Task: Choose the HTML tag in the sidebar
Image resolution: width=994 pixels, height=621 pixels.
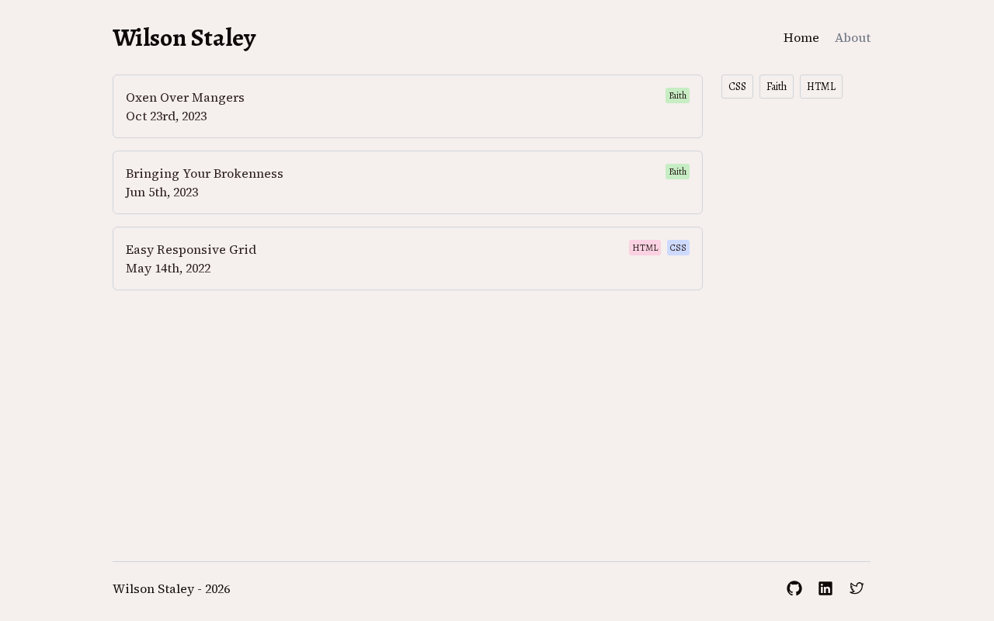Action: (821, 87)
